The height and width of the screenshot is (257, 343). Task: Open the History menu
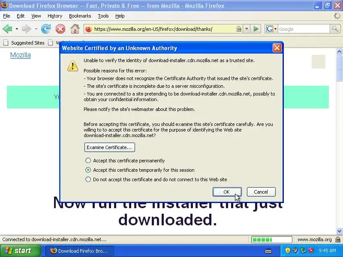(x=55, y=16)
